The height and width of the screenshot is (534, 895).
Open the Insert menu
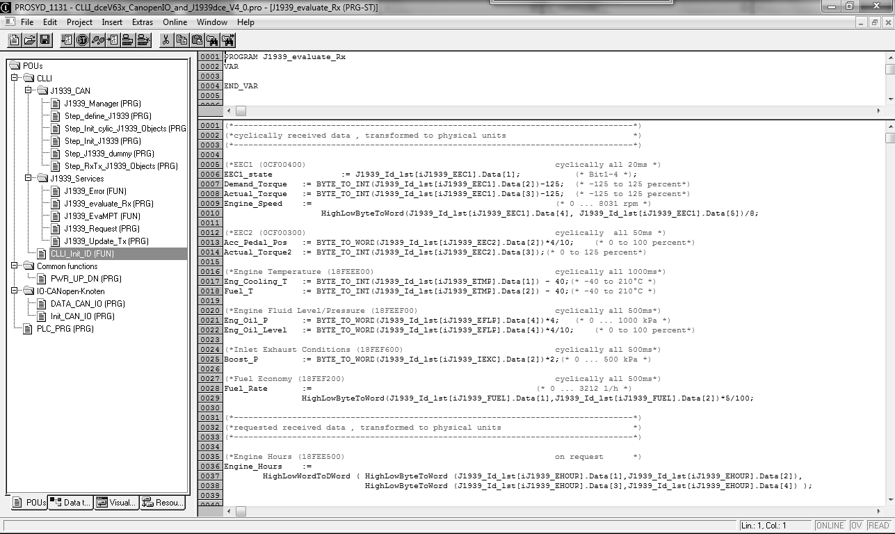pyautogui.click(x=112, y=22)
